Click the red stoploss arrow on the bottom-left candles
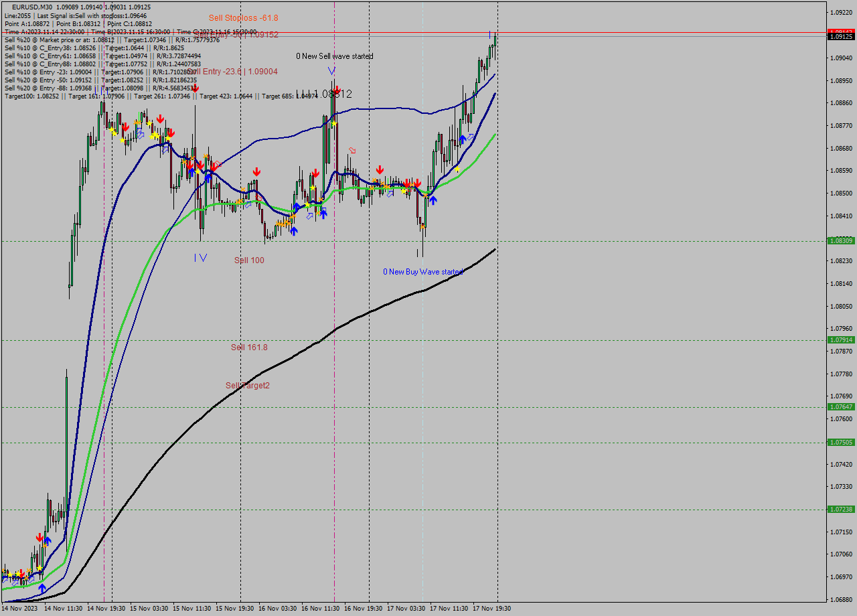 pos(22,574)
